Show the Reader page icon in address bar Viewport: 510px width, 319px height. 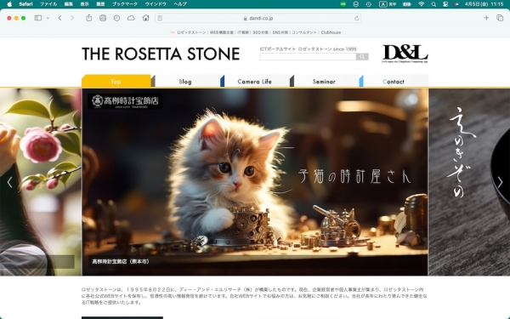[160, 18]
